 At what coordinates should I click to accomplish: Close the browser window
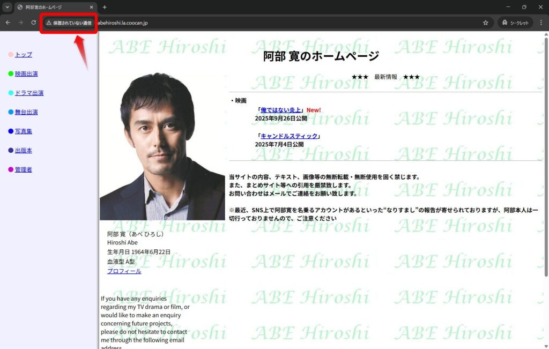point(540,7)
